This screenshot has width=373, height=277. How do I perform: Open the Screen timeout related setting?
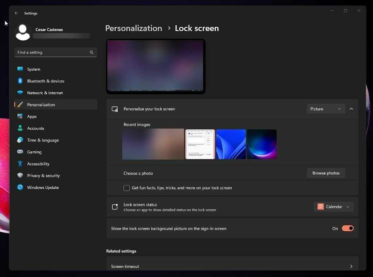pos(233,263)
